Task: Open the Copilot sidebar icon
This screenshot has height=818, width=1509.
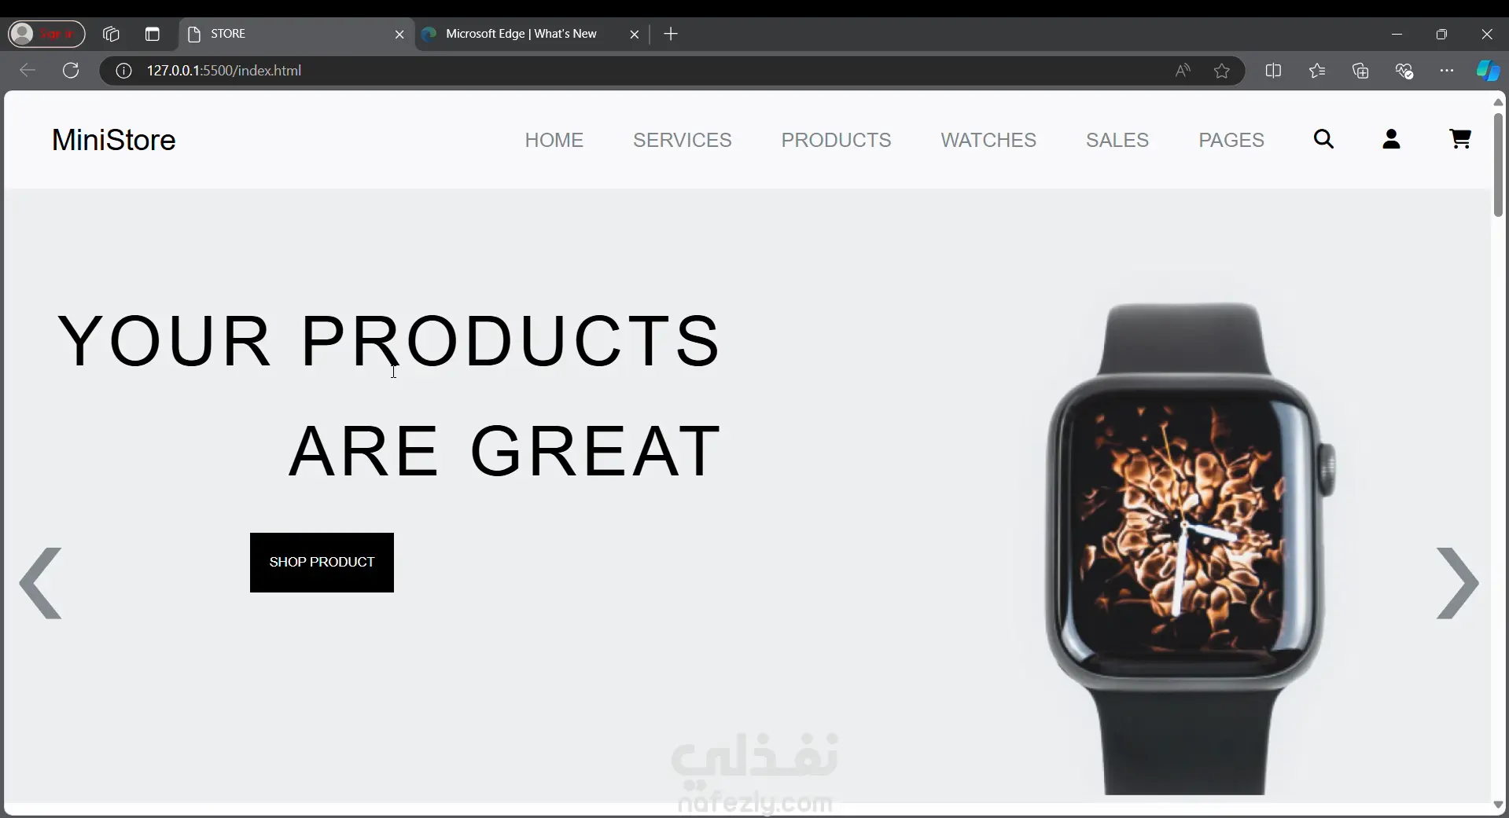Action: click(x=1487, y=71)
